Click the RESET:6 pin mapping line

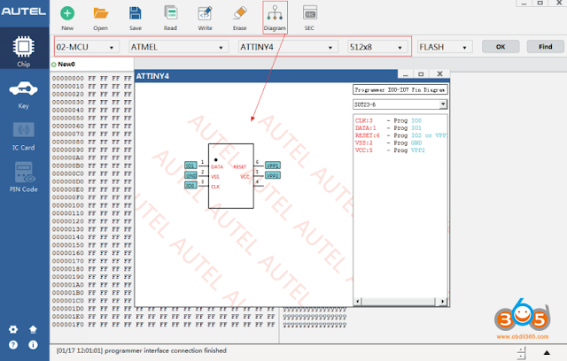[400, 135]
